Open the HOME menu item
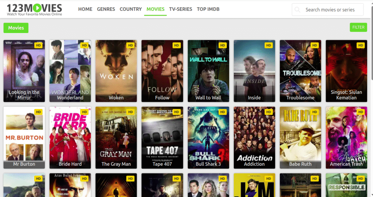This screenshot has width=373, height=197. 85,9
